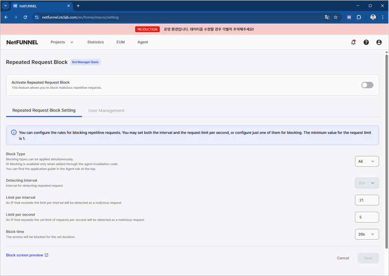Image resolution: width=389 pixels, height=276 pixels.
Task: Click the Bot Manager Basic badge
Action: pos(85,62)
